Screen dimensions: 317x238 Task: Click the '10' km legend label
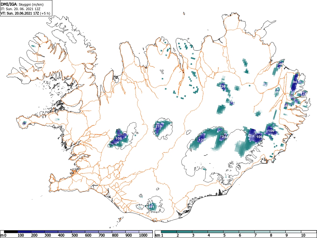(x=303, y=235)
